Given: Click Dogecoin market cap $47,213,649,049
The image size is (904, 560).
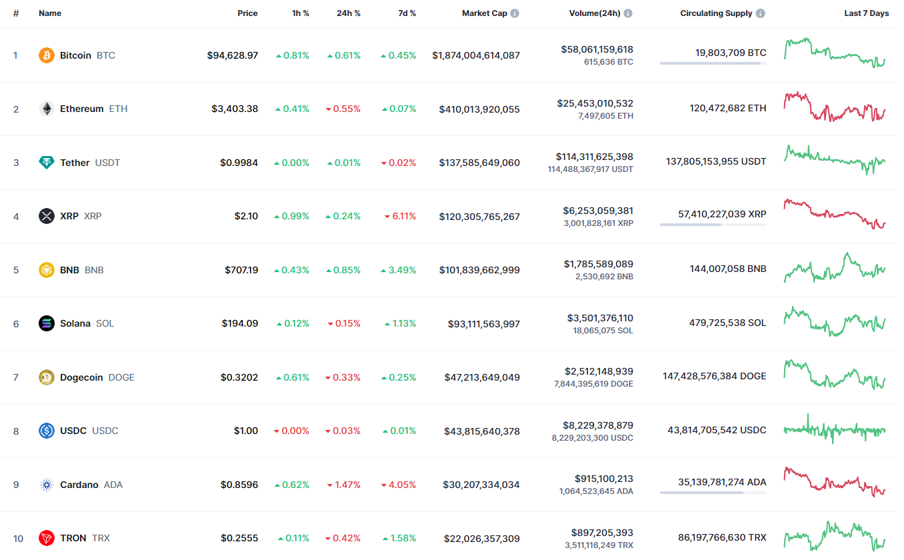Looking at the screenshot, I should coord(482,377).
